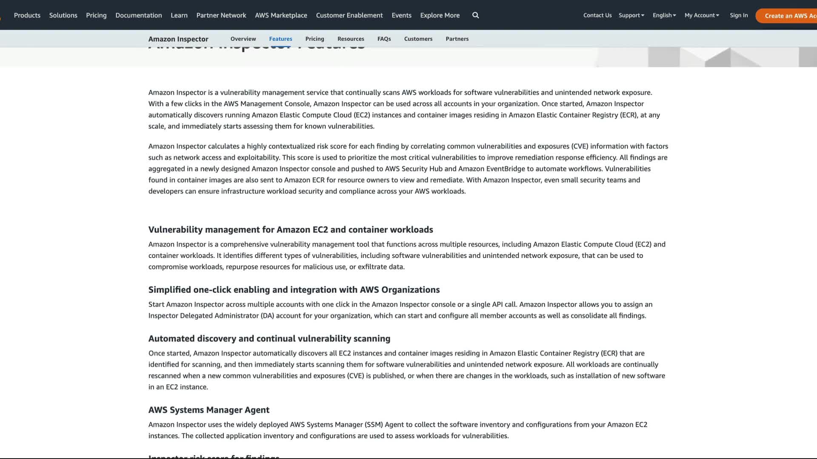
Task: Open the Products menu
Action: [x=27, y=15]
